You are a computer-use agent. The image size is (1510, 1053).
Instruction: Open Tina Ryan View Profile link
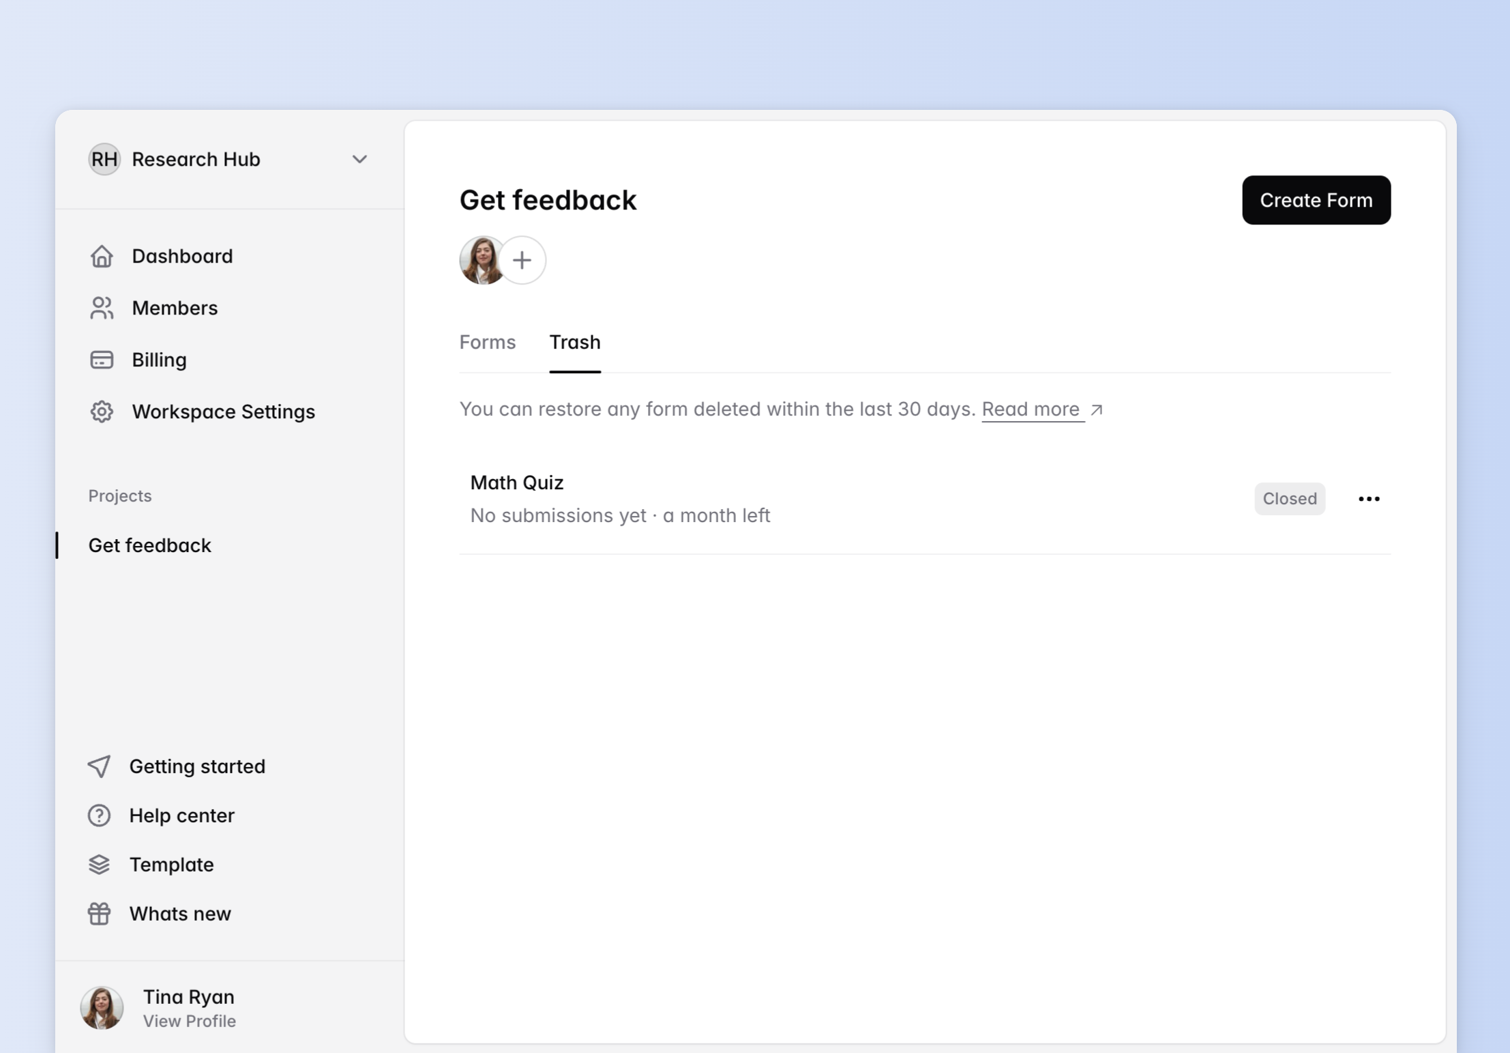pyautogui.click(x=189, y=1021)
